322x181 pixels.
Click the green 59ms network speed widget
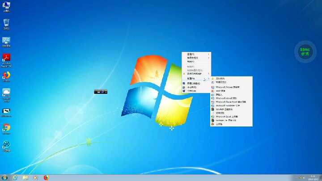305,52
